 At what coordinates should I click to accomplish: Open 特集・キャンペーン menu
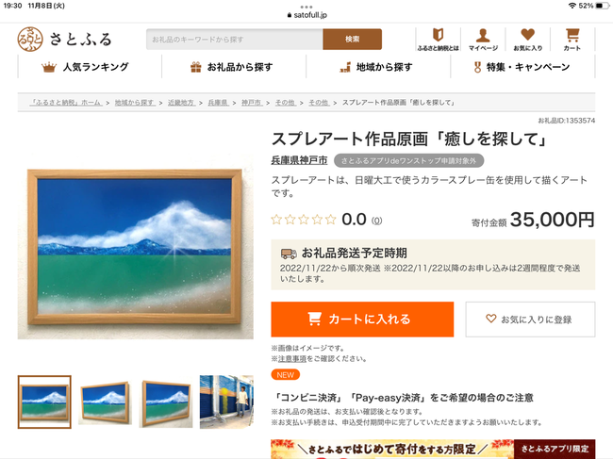coord(522,67)
